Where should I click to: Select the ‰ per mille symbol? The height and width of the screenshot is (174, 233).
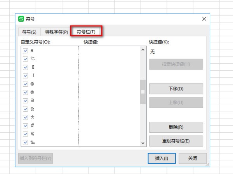(33, 142)
